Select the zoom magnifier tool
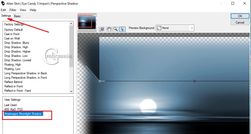The width and height of the screenshot is (251, 134). click(115, 29)
